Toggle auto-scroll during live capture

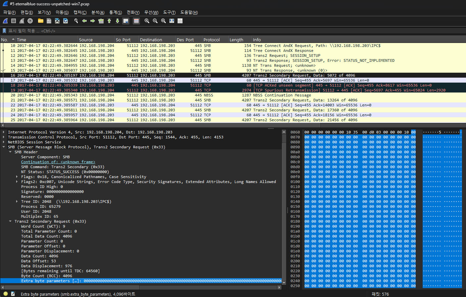click(126, 21)
